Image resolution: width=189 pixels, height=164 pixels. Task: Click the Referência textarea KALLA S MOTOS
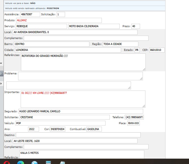(82, 154)
